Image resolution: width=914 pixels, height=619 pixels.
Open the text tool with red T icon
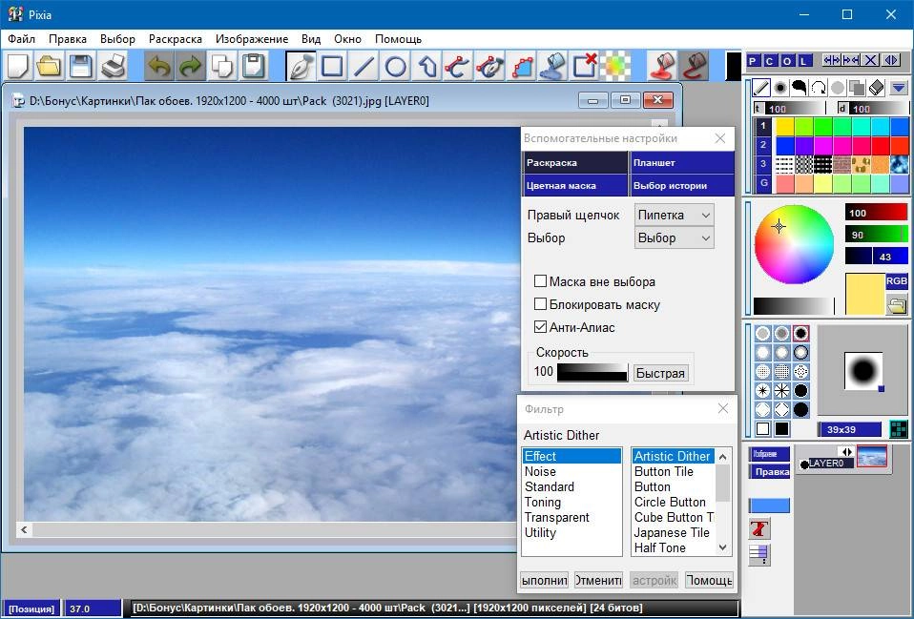tap(758, 528)
